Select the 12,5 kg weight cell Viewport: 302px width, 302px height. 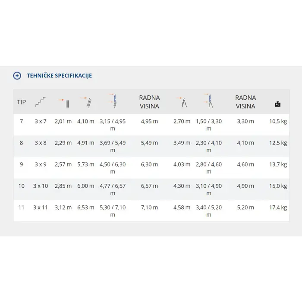point(278,143)
